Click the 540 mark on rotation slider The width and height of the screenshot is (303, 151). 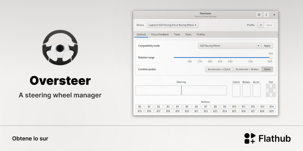(230, 61)
